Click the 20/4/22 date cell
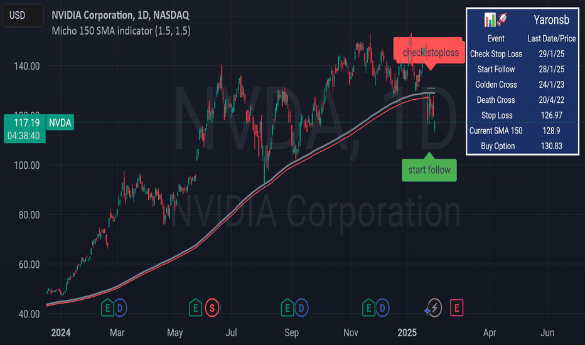 552,100
